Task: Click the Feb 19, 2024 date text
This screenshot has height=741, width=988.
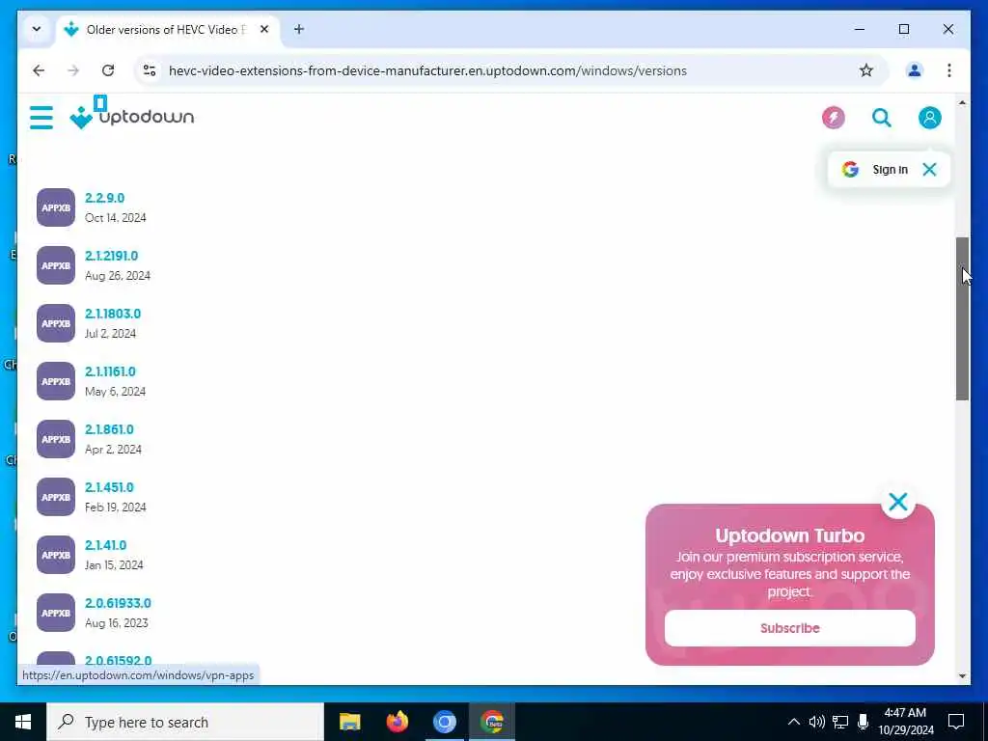Action: pyautogui.click(x=116, y=508)
